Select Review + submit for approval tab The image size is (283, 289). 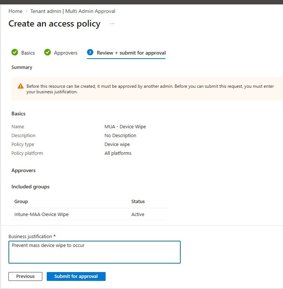coord(126,53)
